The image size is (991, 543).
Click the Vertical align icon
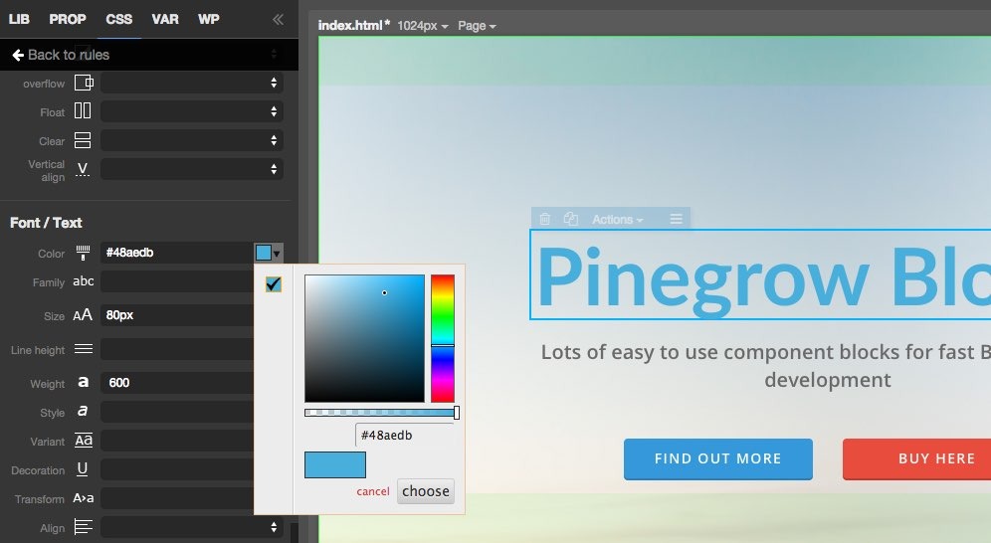83,169
